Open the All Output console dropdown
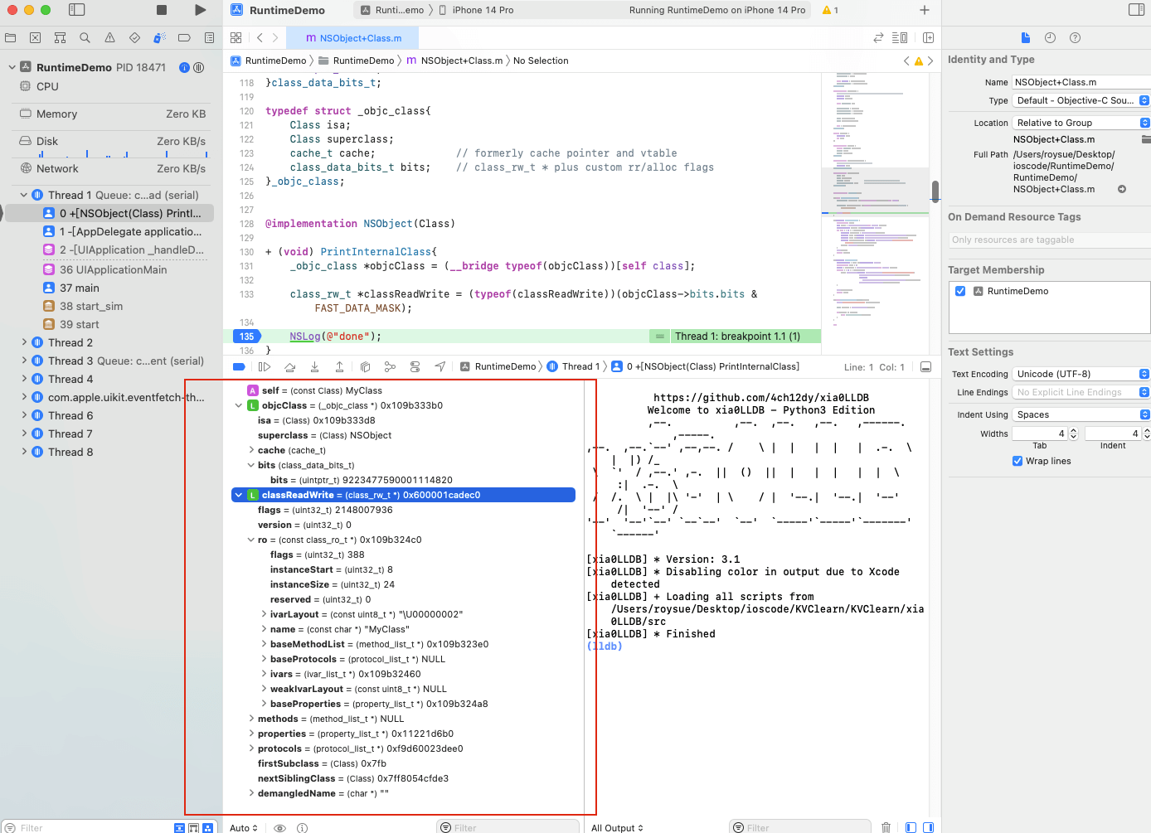 (617, 827)
